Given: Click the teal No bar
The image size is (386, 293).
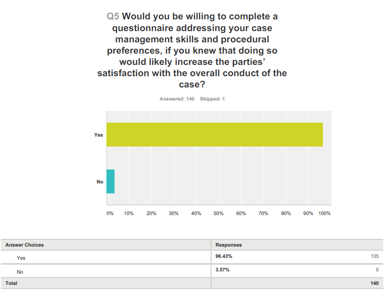Looking at the screenshot, I should (x=110, y=181).
